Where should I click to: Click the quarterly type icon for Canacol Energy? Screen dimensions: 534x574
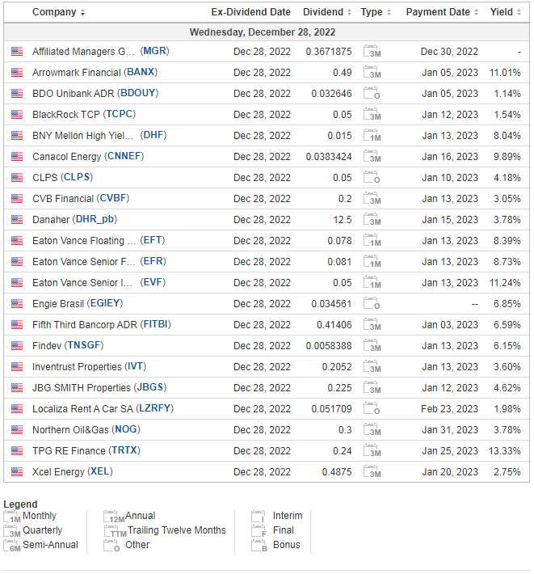(x=372, y=156)
